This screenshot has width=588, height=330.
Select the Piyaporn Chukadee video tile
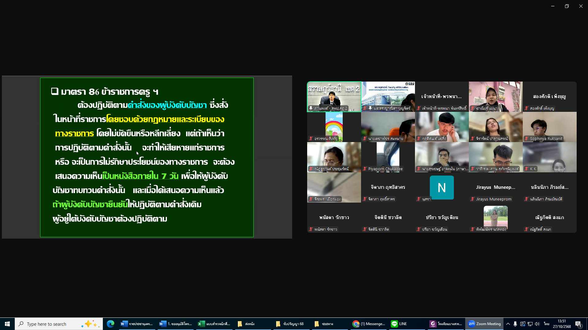point(388,157)
